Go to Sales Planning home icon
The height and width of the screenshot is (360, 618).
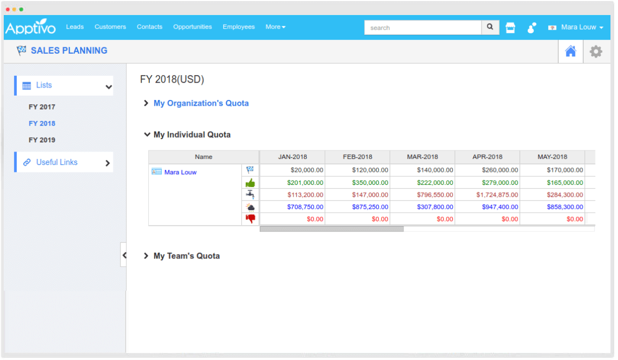tap(570, 52)
